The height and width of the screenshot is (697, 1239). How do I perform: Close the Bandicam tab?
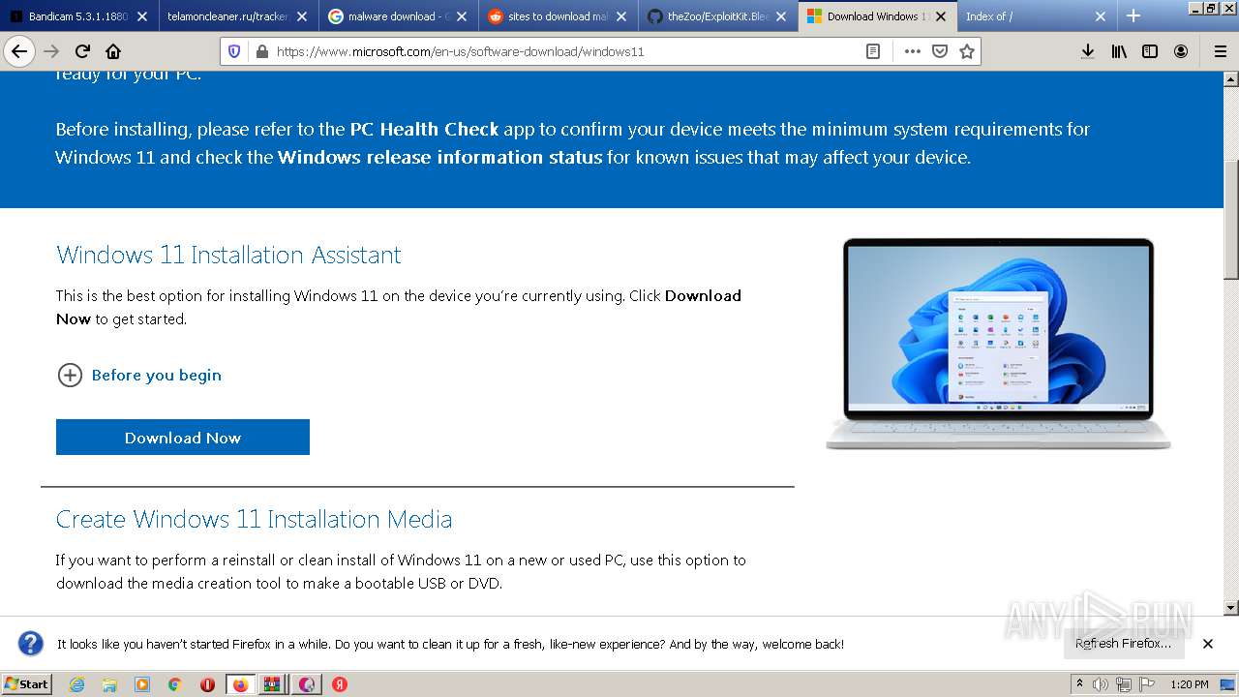(141, 16)
